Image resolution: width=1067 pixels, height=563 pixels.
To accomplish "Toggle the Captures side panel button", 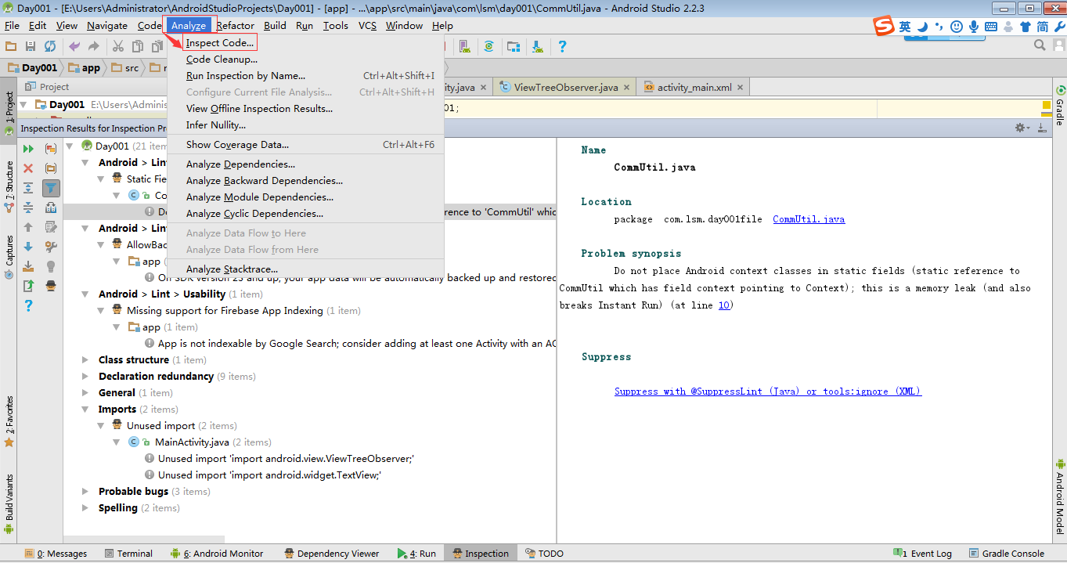I will point(9,257).
